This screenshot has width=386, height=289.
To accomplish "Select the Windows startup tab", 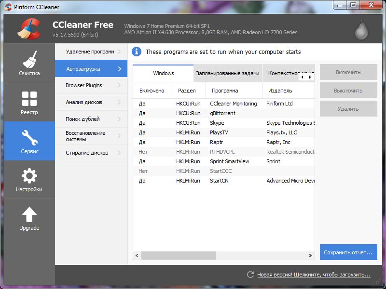I will [163, 73].
